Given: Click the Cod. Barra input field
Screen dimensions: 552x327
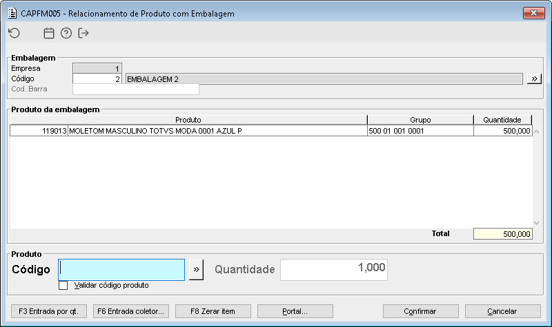Looking at the screenshot, I should click(136, 89).
